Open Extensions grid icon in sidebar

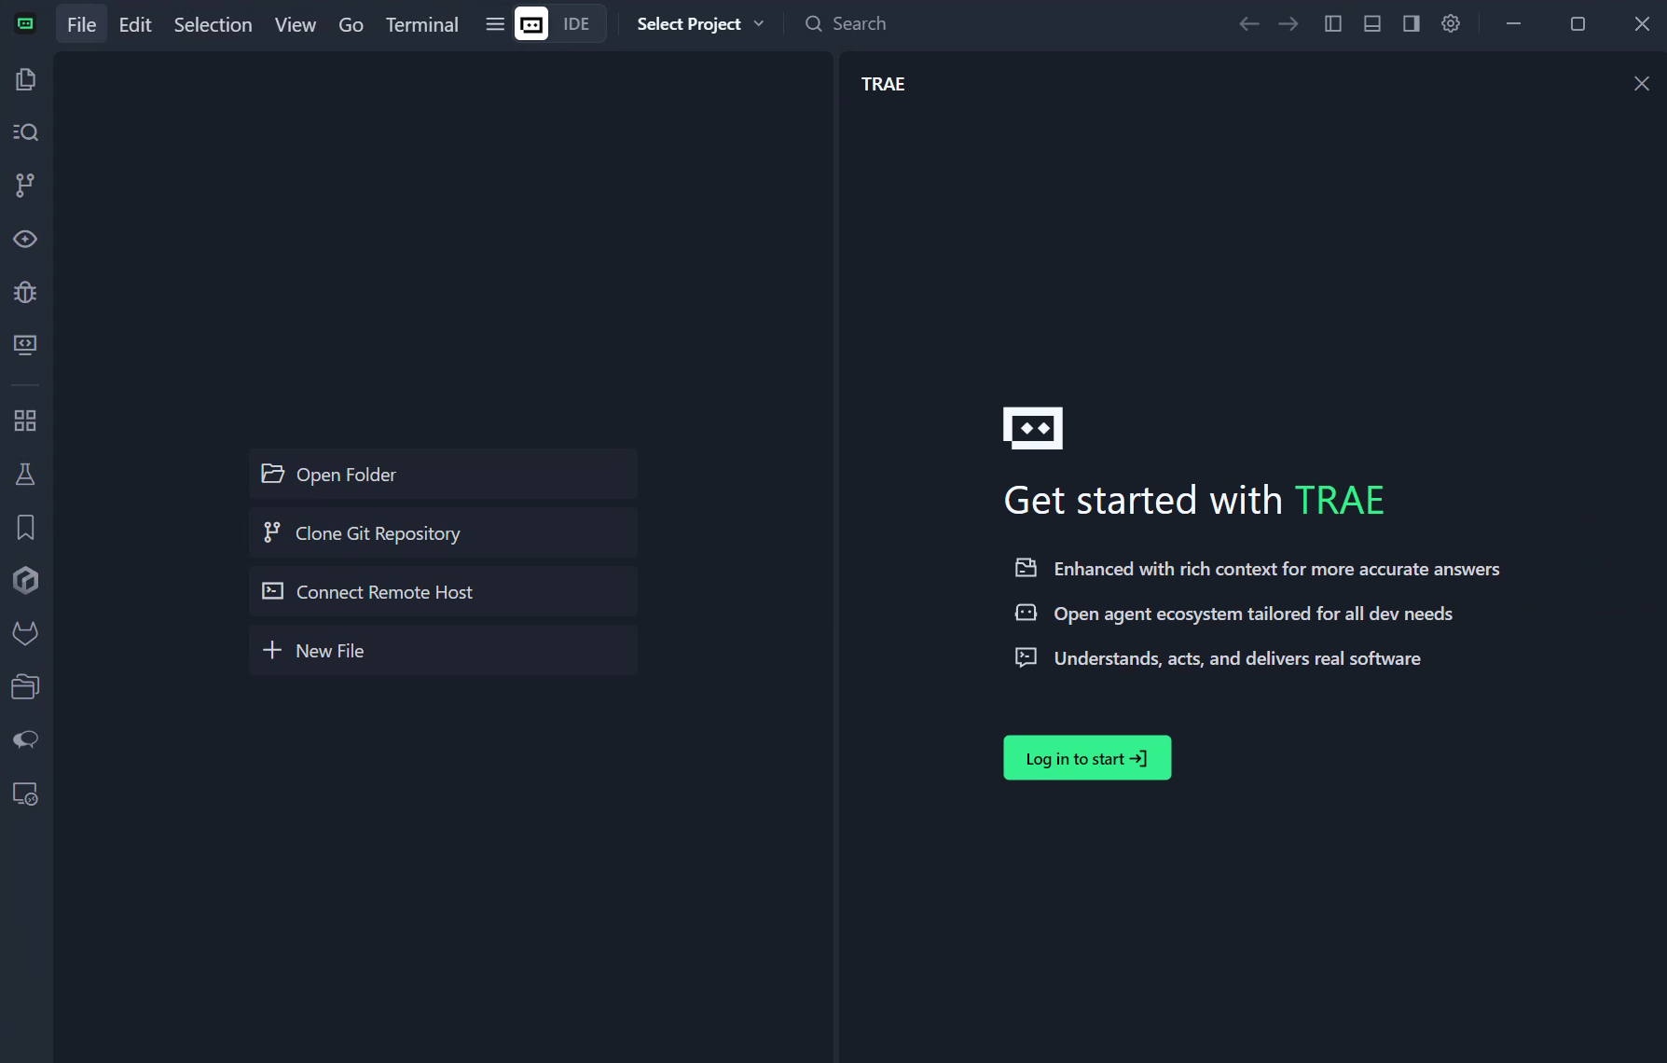25,421
